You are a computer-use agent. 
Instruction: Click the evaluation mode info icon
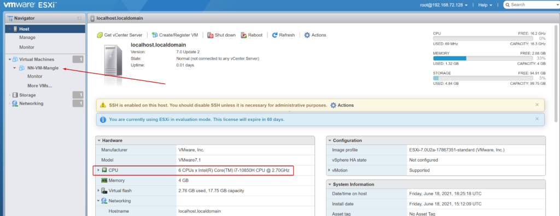pos(103,120)
